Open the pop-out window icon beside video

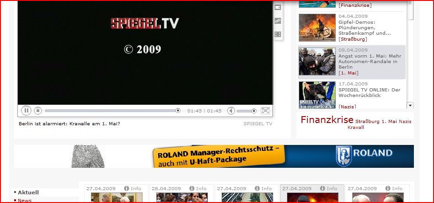coord(278,7)
